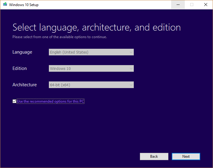
Task: Click the 'Edition' field label
Action: click(19, 68)
